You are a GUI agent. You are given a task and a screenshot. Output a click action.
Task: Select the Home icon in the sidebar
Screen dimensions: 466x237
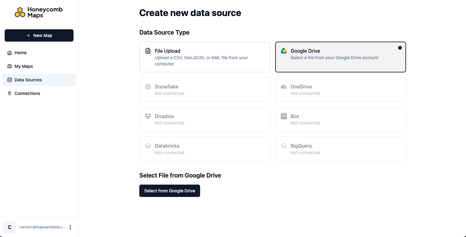pyautogui.click(x=9, y=53)
